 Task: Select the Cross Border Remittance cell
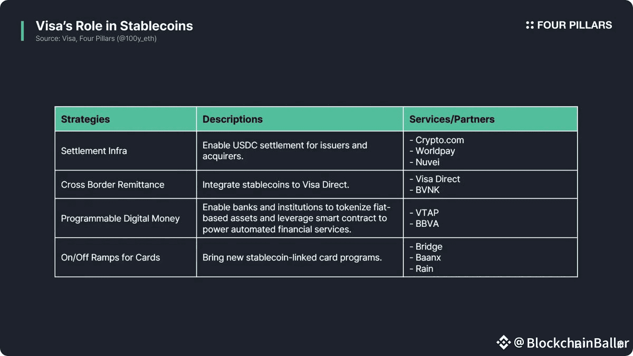113,185
